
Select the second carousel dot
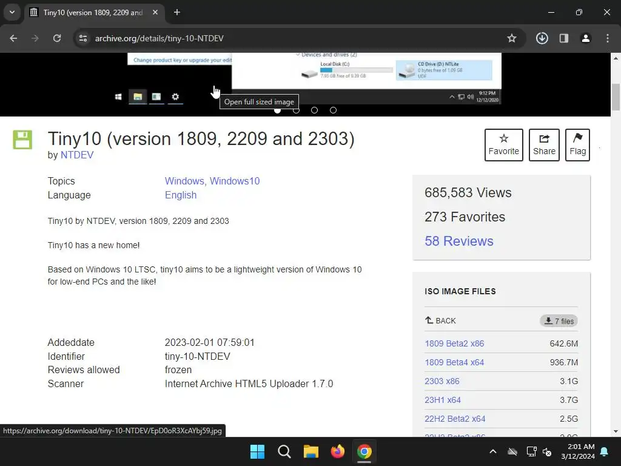pos(296,110)
